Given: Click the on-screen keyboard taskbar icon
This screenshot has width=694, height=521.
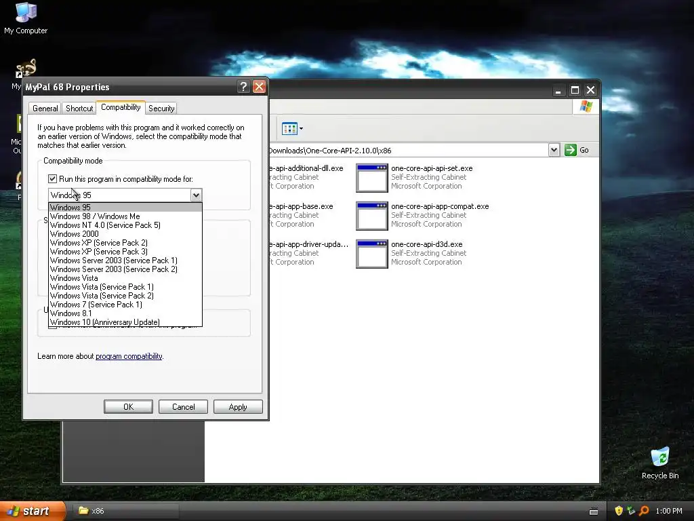Looking at the screenshot, I should coord(594,512).
